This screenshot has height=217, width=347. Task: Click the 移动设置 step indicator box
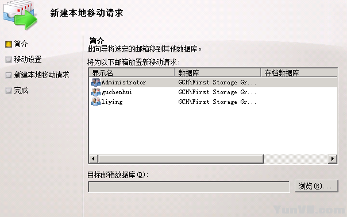click(x=9, y=60)
